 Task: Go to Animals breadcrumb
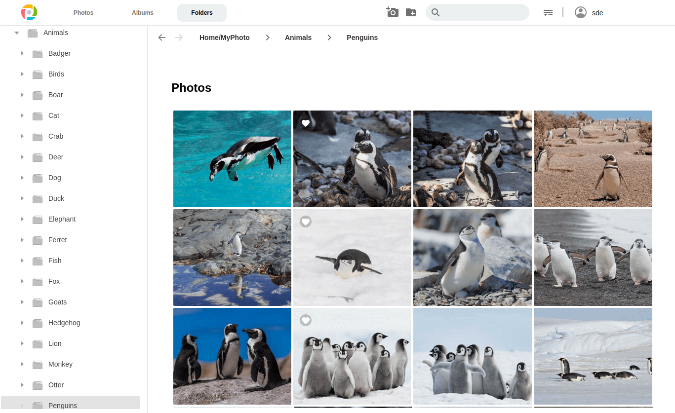(x=298, y=38)
